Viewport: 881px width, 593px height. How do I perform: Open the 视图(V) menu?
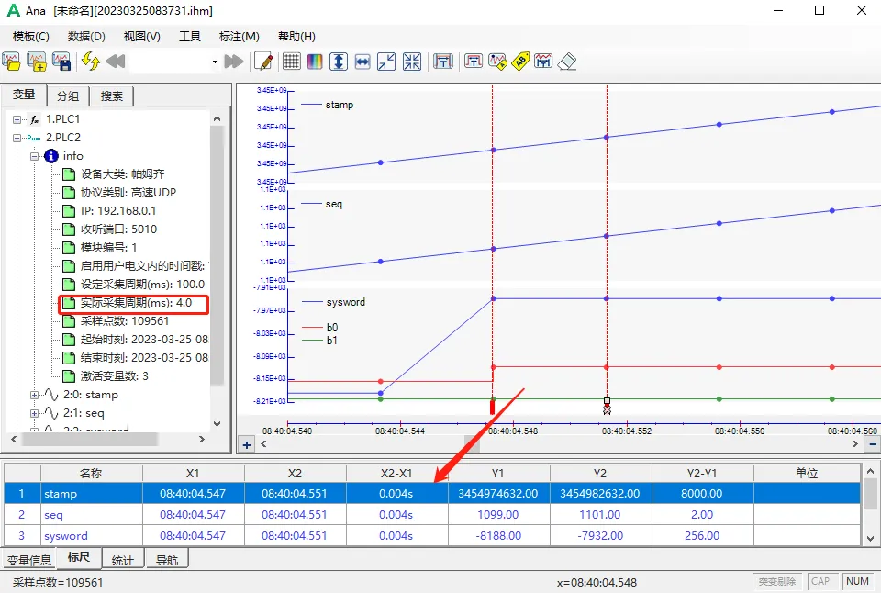pyautogui.click(x=142, y=37)
